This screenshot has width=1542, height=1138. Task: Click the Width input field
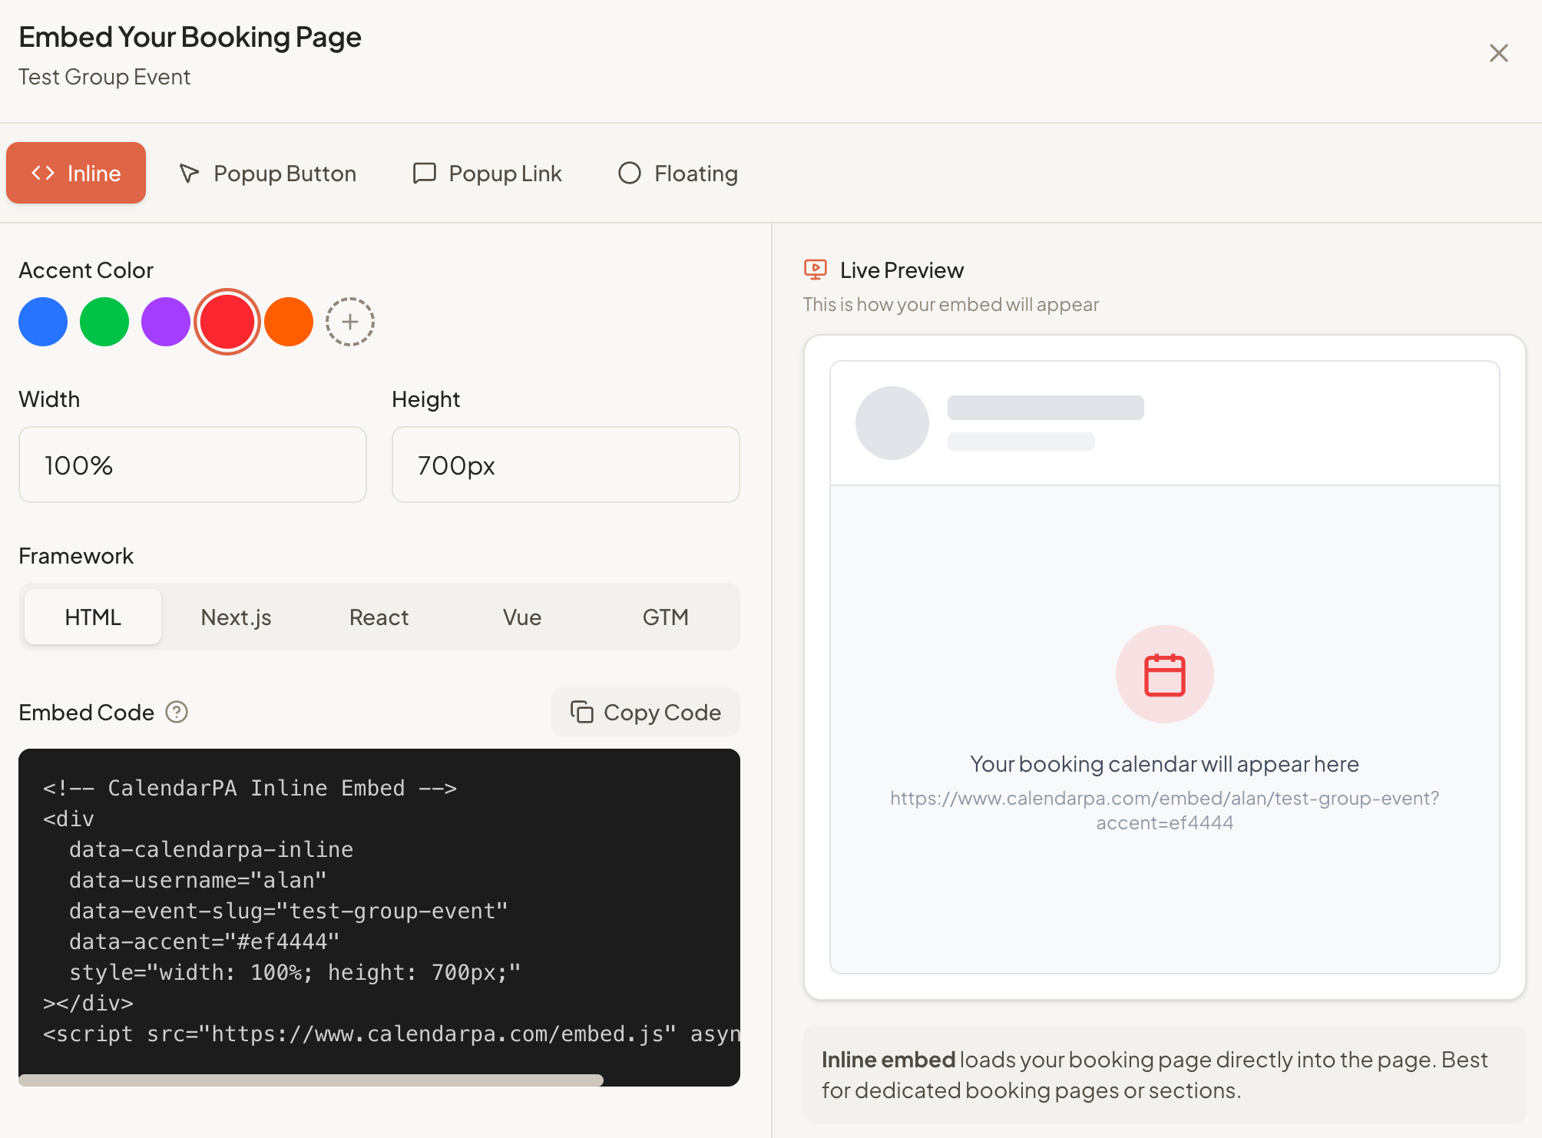pos(192,465)
